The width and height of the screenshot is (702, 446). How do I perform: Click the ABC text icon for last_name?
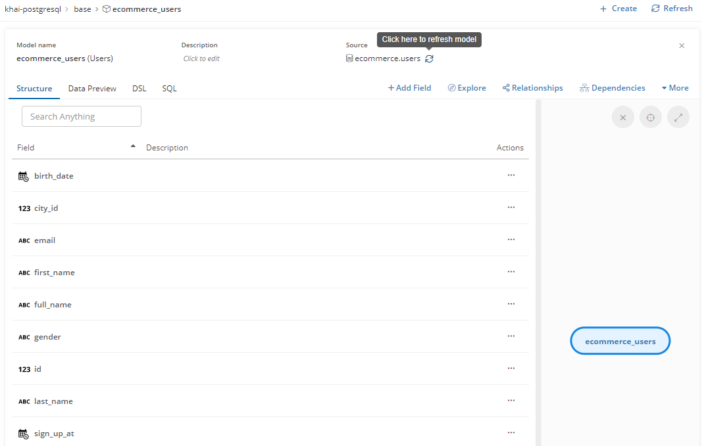tap(24, 401)
